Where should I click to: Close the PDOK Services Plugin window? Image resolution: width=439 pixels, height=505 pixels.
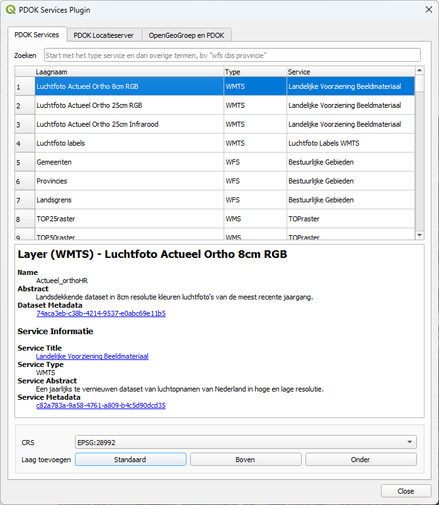point(429,9)
